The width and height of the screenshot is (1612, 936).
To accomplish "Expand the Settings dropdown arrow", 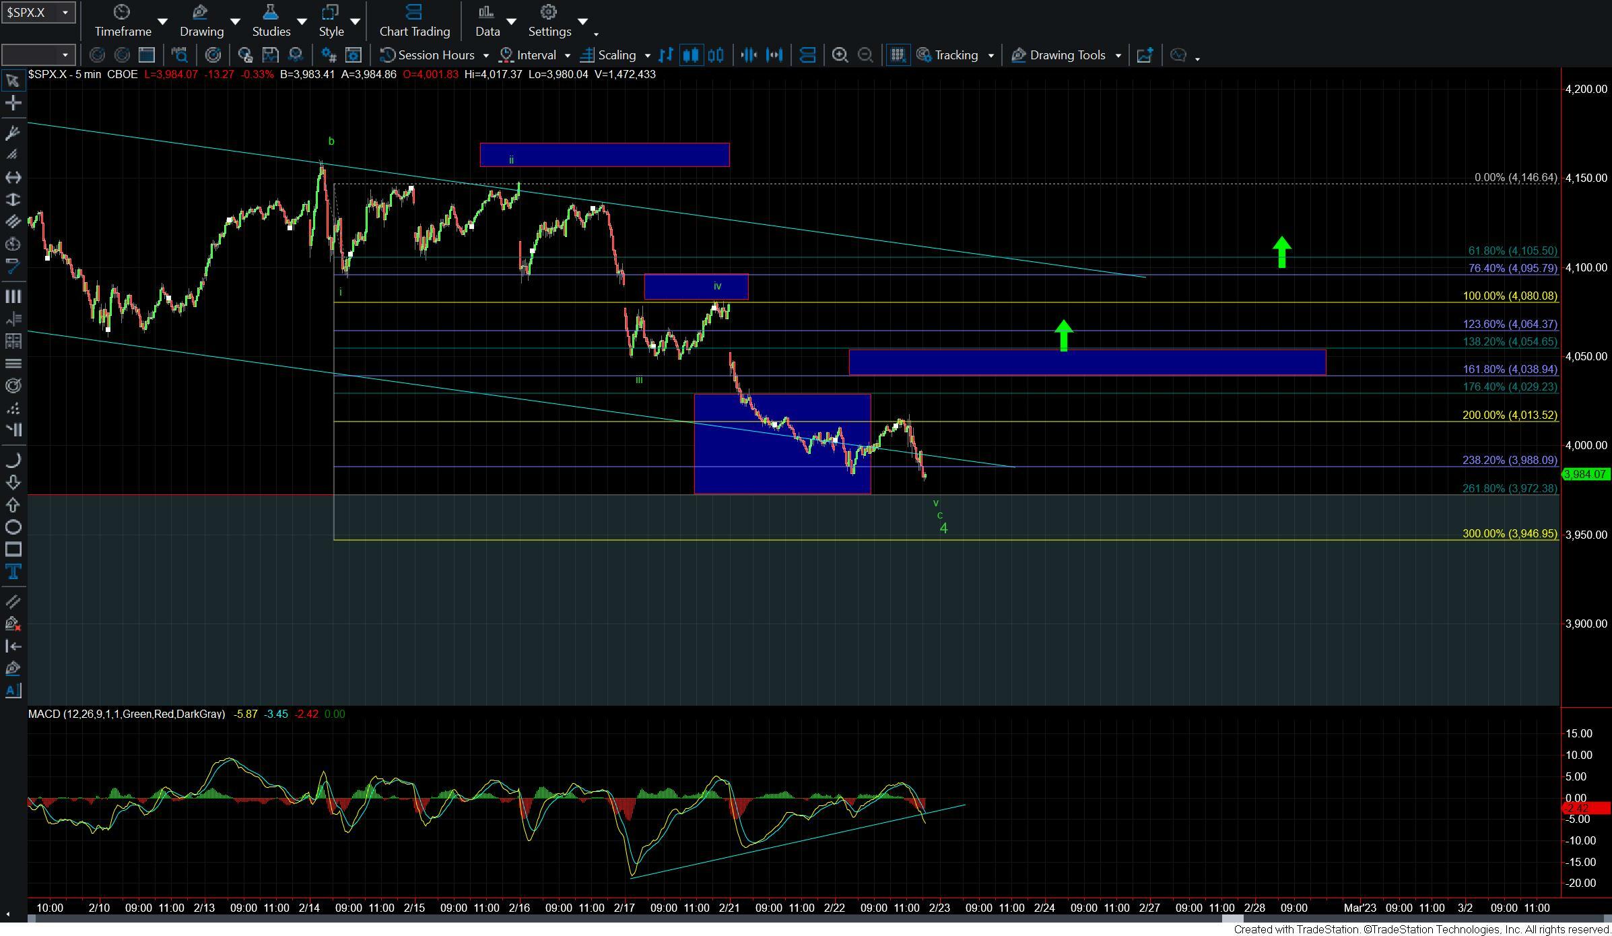I will [x=582, y=22].
